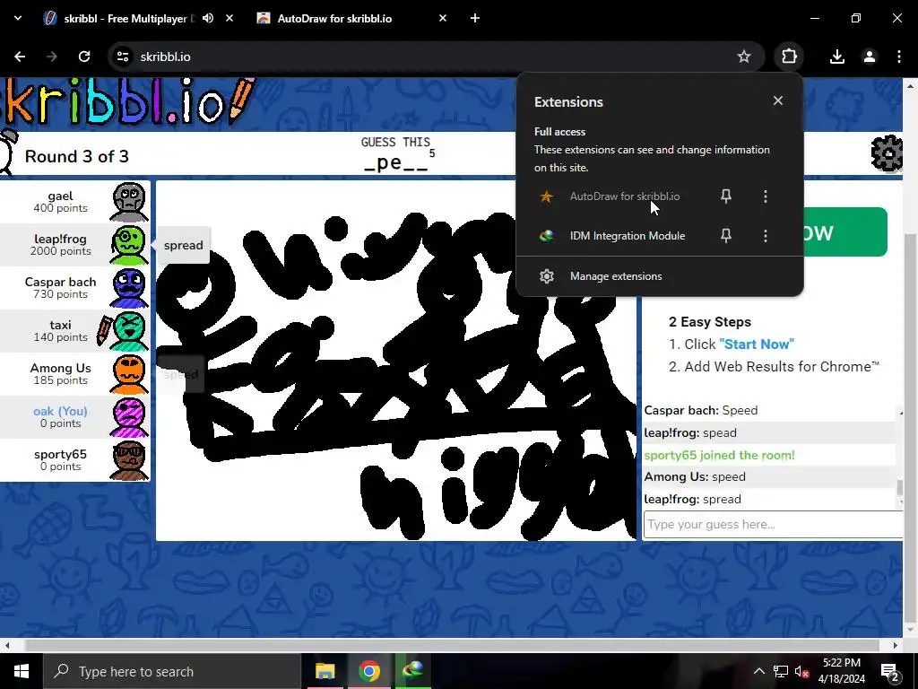Select player name sporty65

[x=60, y=454]
